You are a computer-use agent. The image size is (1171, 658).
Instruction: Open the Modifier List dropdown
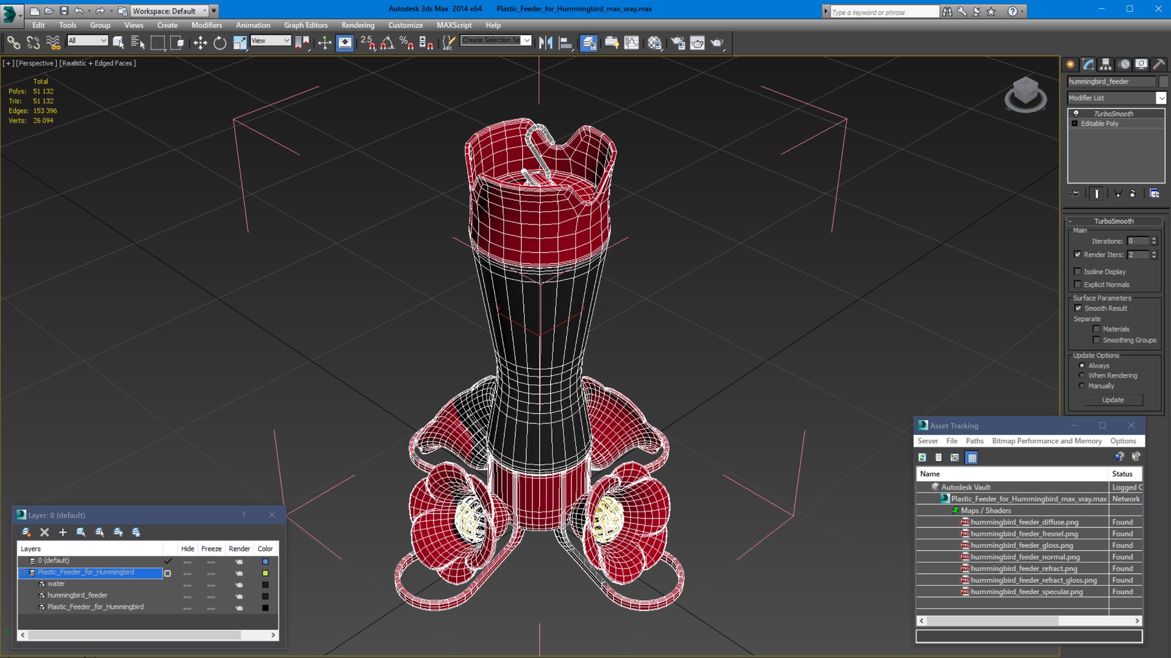coord(1116,98)
